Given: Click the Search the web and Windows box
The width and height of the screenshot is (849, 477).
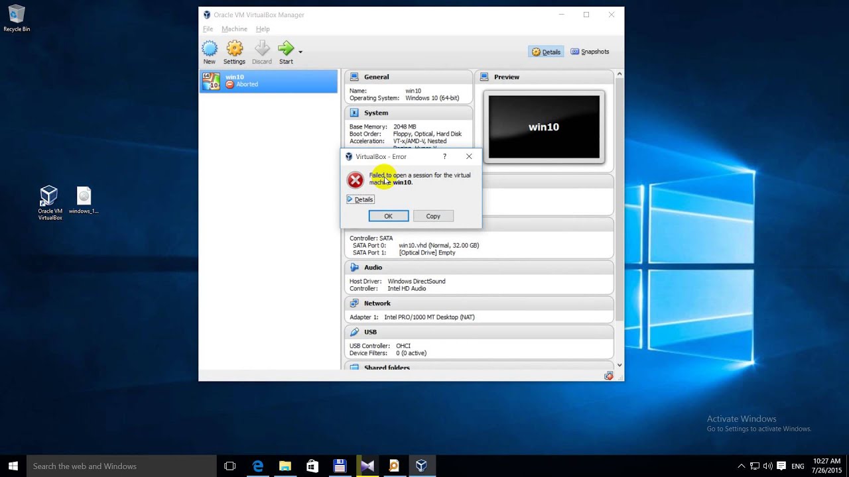Looking at the screenshot, I should pos(121,466).
